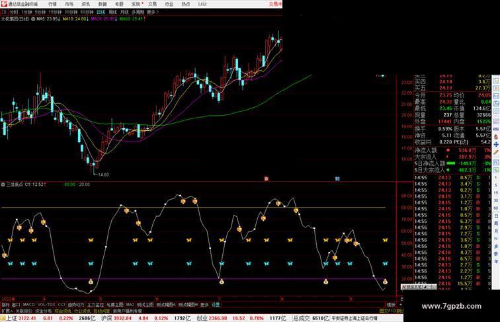500x322 pixels.
Task: Switch chart to 30分钟 period
Action: click(x=71, y=12)
